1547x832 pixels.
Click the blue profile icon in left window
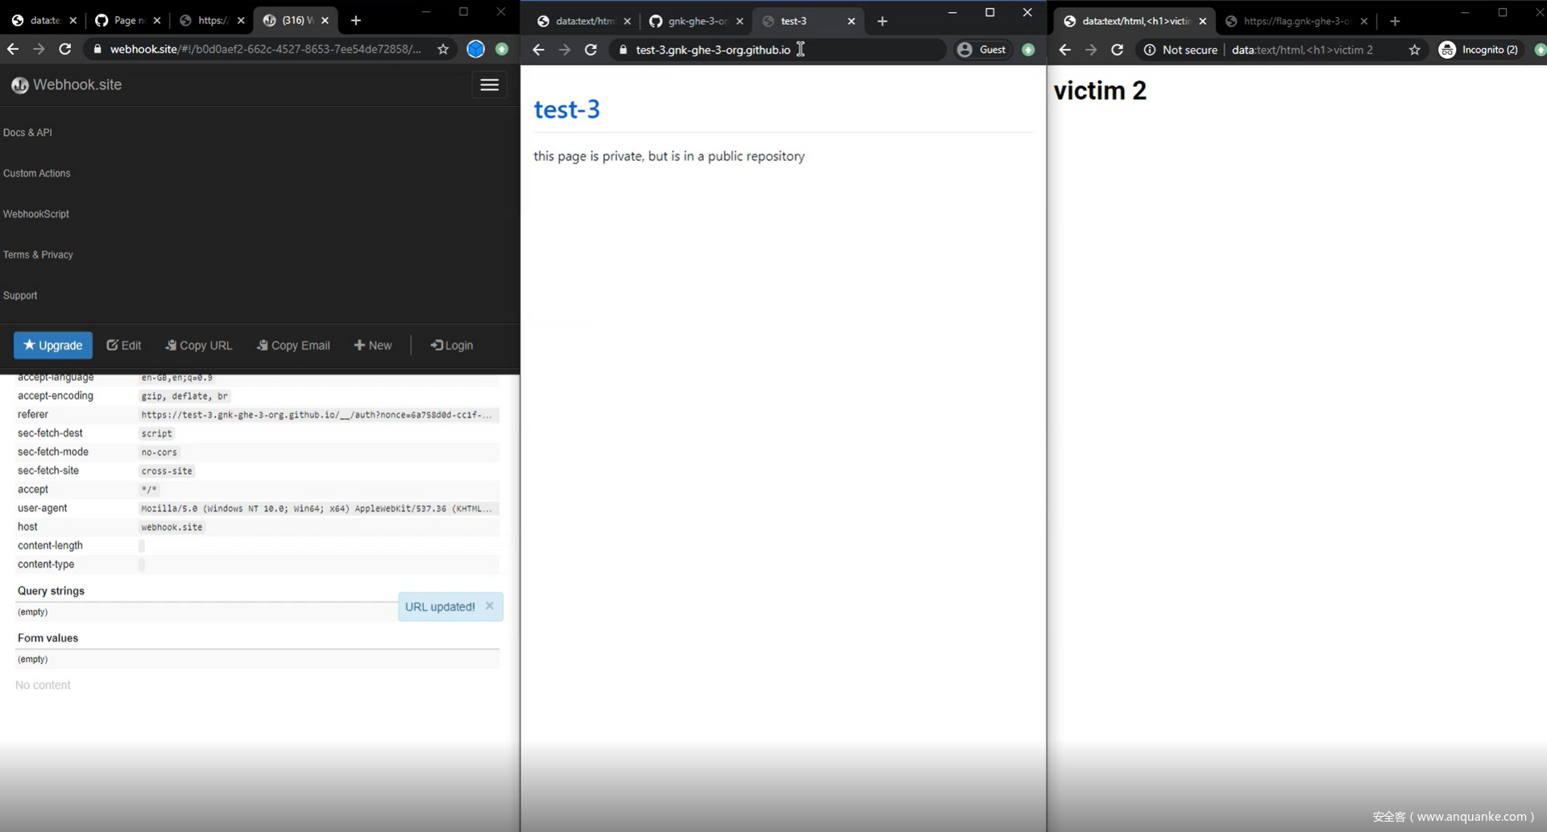(x=475, y=49)
